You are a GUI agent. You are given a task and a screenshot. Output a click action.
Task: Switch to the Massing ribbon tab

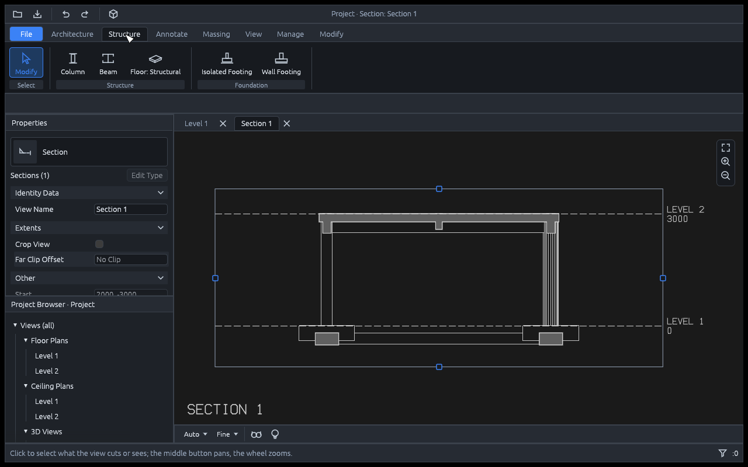click(x=216, y=34)
